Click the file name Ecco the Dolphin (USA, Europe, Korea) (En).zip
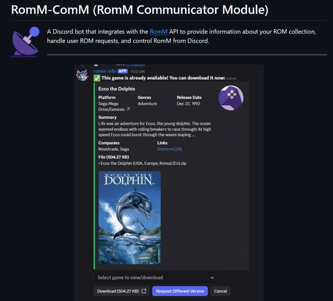 pos(143,164)
